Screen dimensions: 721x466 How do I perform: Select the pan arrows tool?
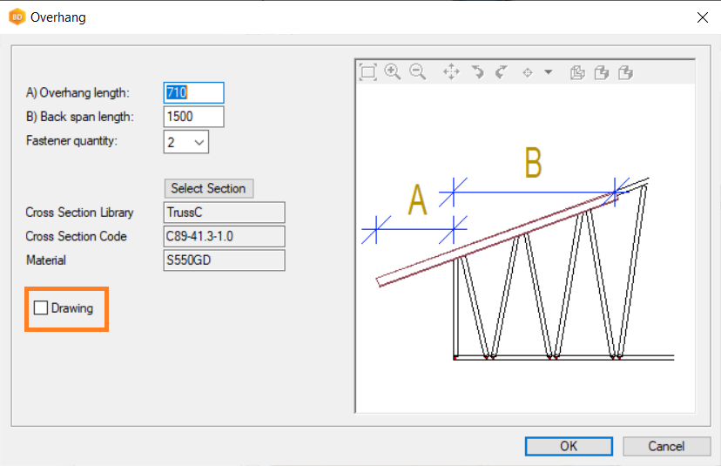451,72
